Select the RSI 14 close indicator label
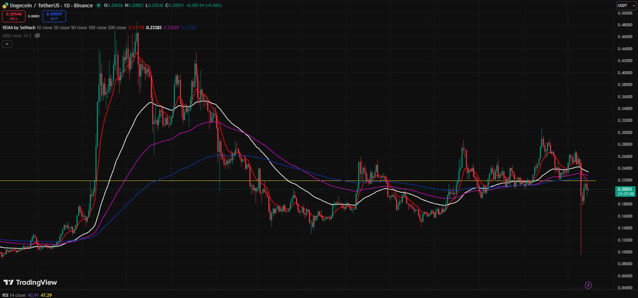The width and height of the screenshot is (638, 298). (x=14, y=295)
